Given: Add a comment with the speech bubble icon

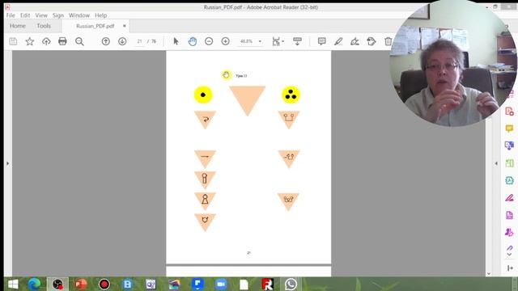Looking at the screenshot, I should tap(321, 41).
